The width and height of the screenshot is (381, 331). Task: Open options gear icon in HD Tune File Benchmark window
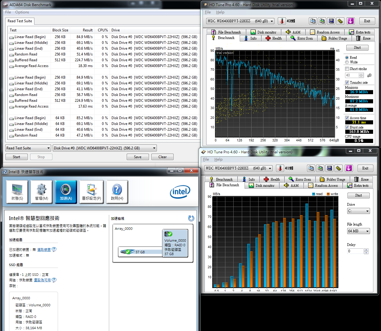coord(338,168)
